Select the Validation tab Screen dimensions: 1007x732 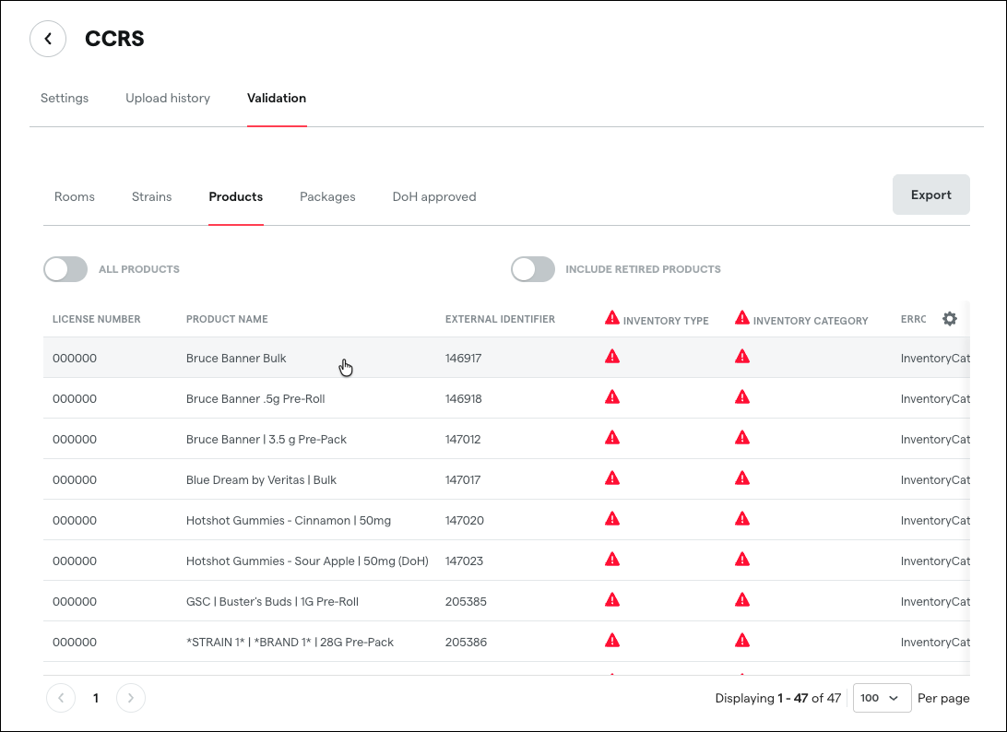(277, 99)
